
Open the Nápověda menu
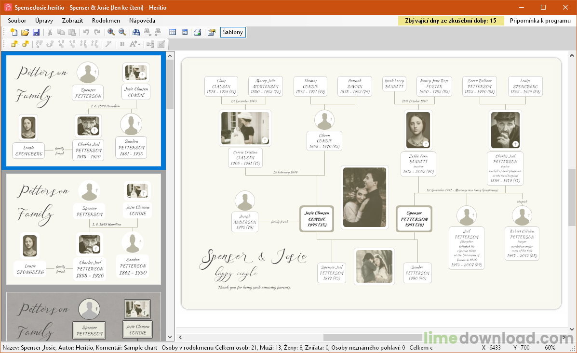pos(142,21)
